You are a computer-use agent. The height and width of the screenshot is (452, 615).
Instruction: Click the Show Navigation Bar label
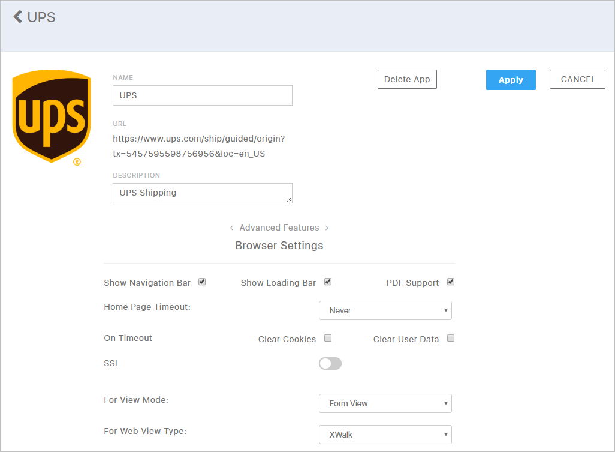click(x=147, y=283)
